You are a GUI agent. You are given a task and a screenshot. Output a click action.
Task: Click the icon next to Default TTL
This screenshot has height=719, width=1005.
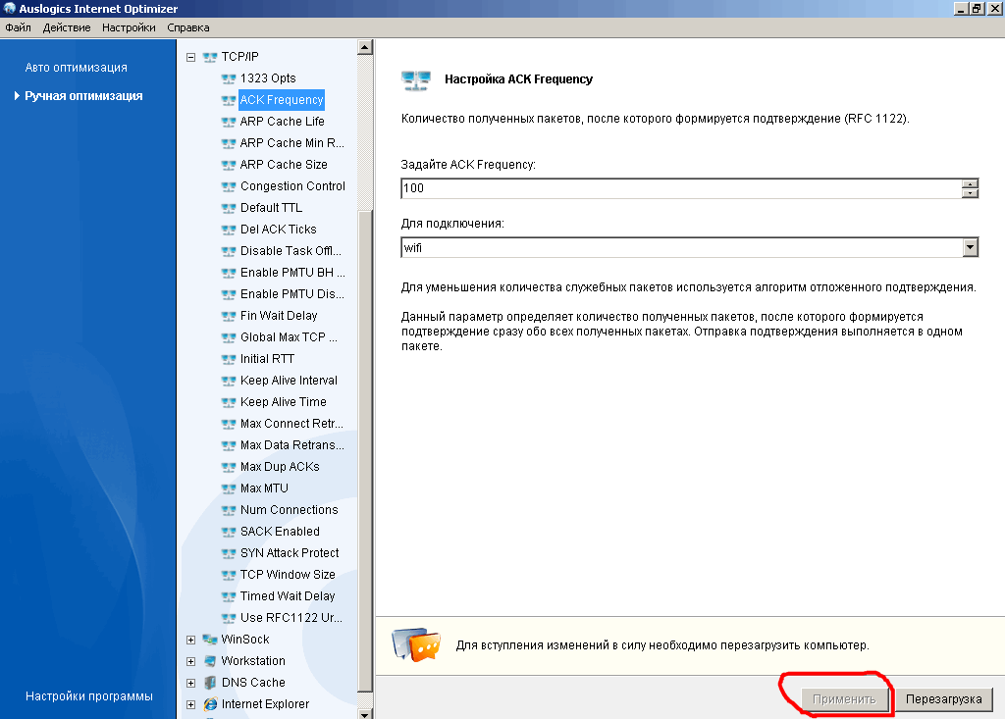pyautogui.click(x=229, y=208)
